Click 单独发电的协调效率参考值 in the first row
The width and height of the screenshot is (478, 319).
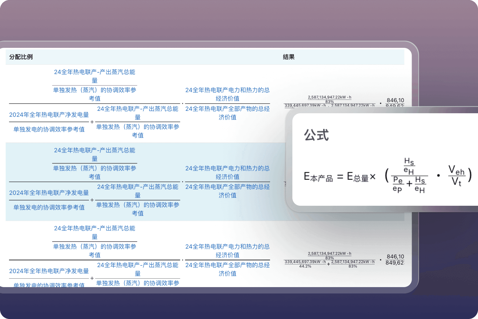pos(49,129)
